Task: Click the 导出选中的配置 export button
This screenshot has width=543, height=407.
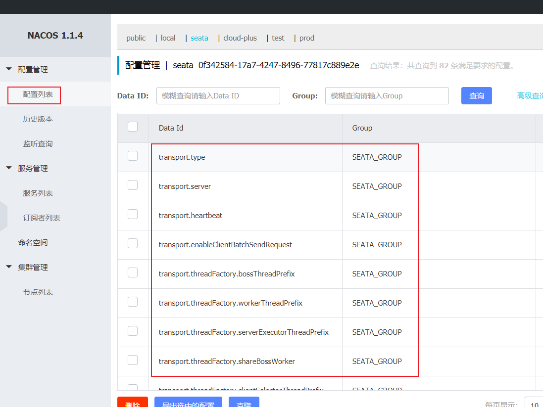Action: point(188,402)
